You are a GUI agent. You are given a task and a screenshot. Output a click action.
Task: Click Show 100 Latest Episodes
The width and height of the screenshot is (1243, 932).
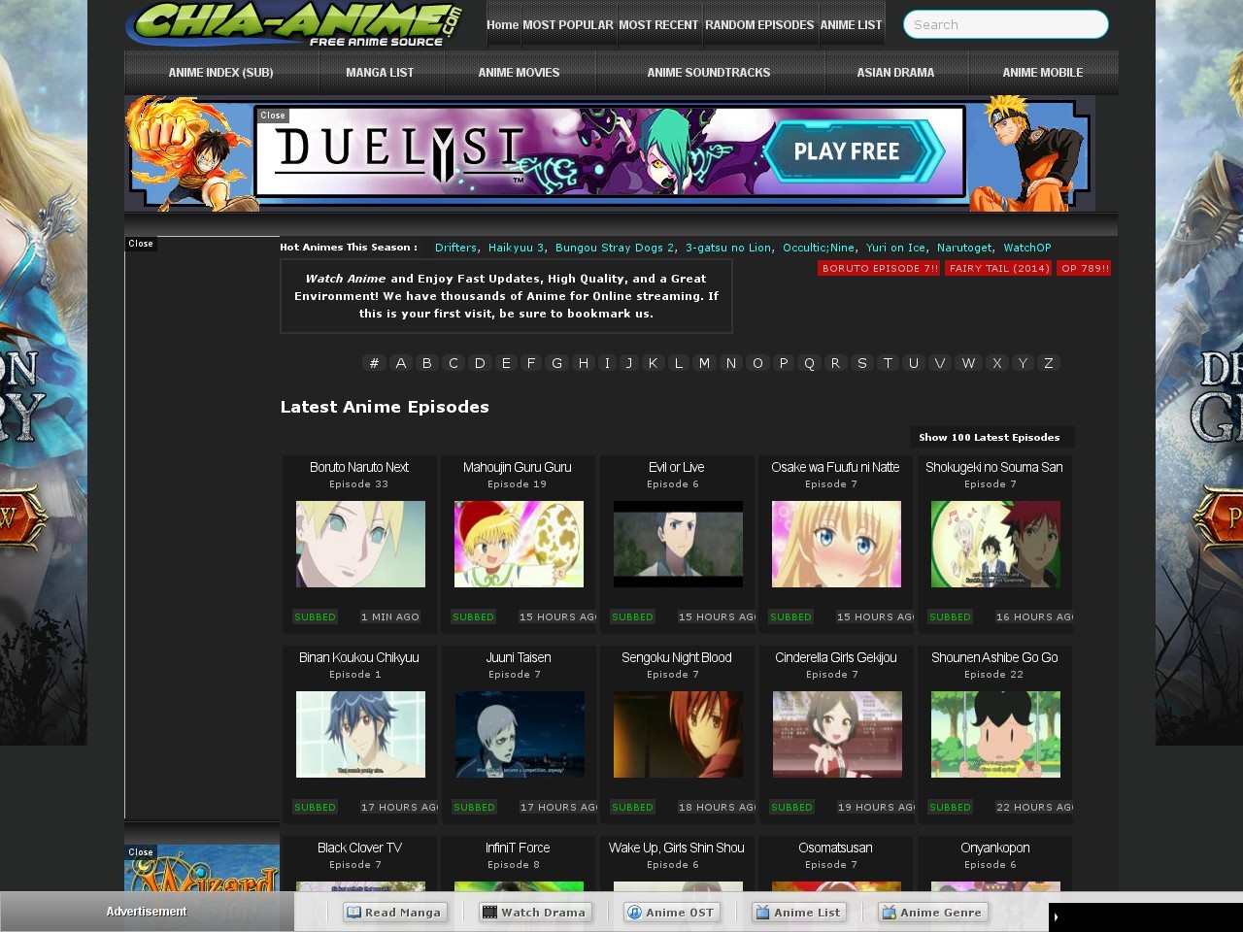[x=990, y=438]
